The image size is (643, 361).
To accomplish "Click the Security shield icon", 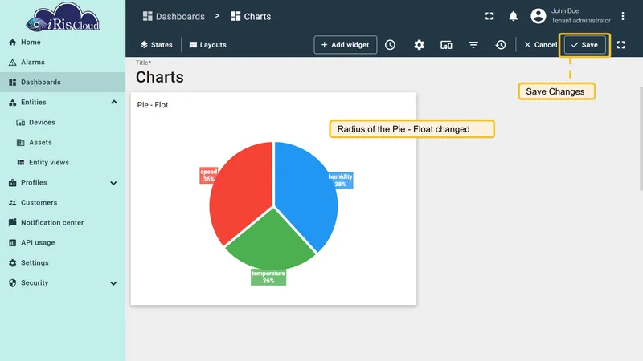I will pyautogui.click(x=12, y=283).
